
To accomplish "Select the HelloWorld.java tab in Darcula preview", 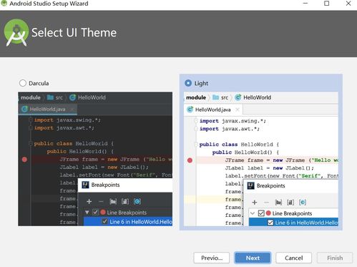I will point(47,109).
